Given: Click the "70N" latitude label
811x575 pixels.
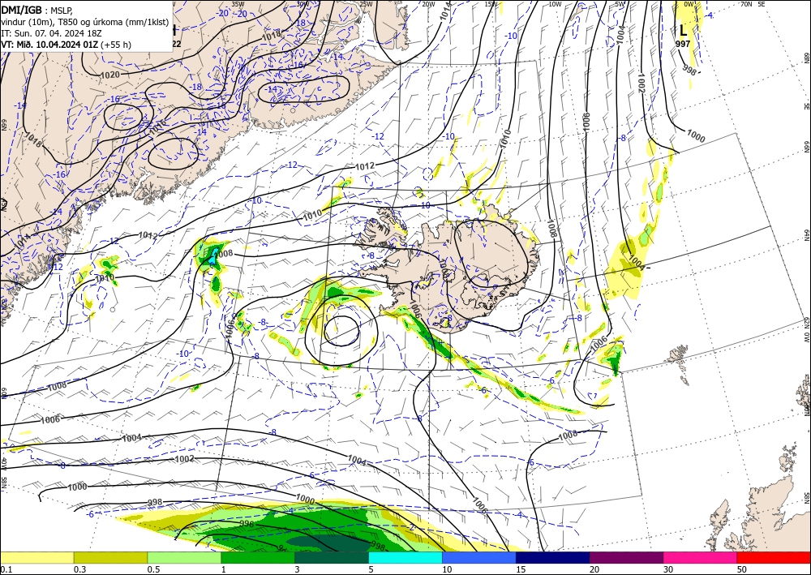Looking at the screenshot, I should coord(746,3).
